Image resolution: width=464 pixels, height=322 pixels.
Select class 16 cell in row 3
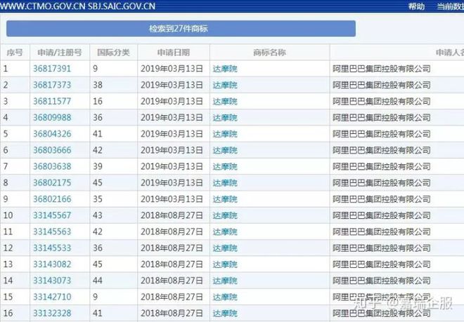point(114,101)
